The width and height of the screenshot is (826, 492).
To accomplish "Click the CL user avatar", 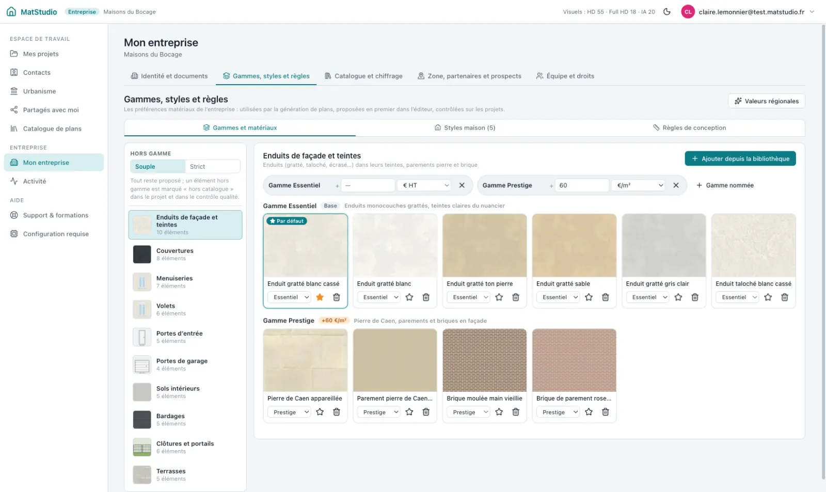I will tap(688, 12).
